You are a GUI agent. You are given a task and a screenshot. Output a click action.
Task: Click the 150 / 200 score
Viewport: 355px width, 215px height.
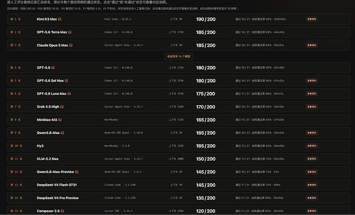coord(206,159)
